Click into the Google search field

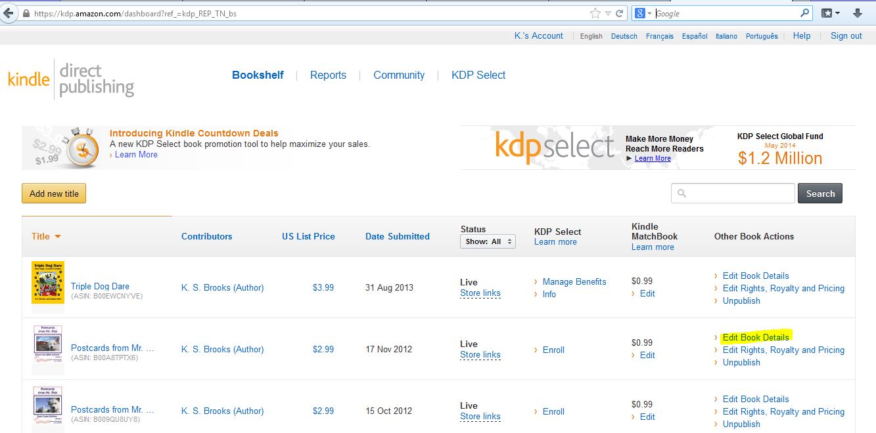coord(726,13)
